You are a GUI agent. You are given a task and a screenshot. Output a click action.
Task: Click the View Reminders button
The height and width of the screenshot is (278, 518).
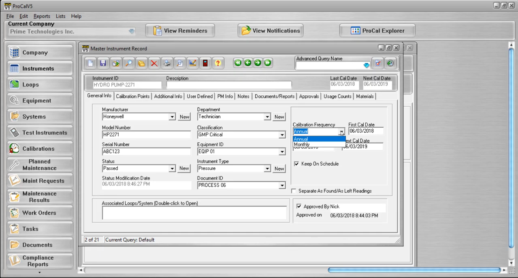pyautogui.click(x=180, y=31)
